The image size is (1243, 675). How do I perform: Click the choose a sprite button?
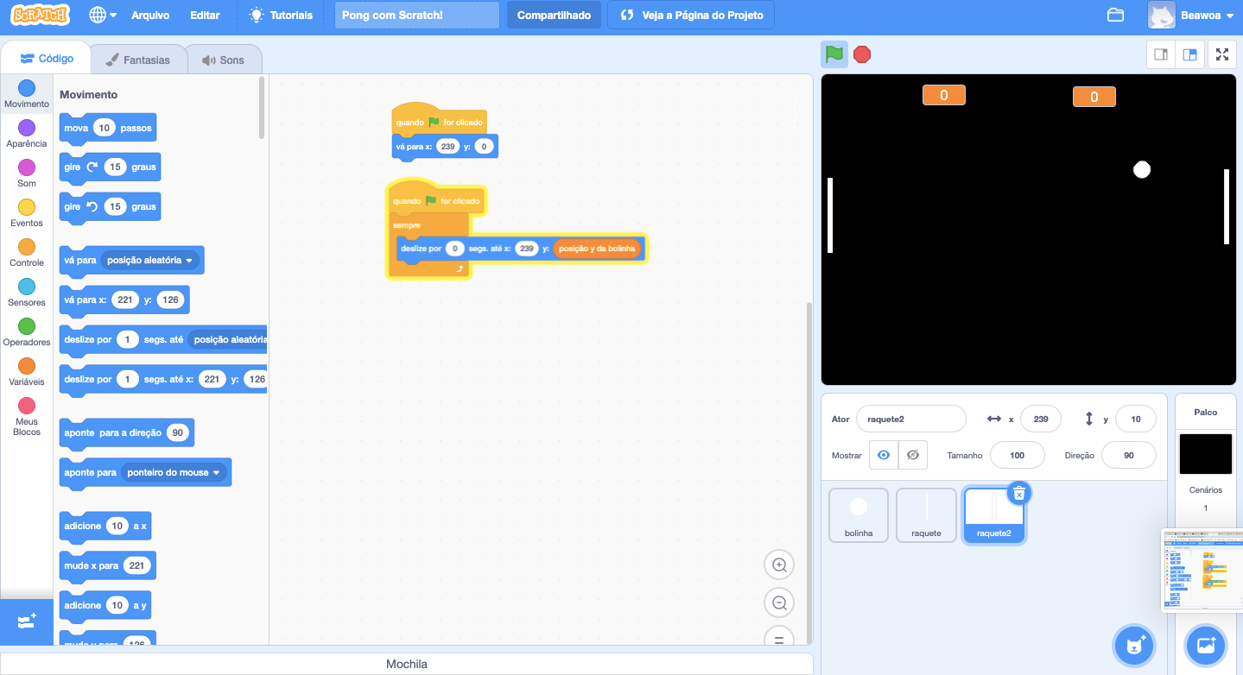click(1134, 645)
